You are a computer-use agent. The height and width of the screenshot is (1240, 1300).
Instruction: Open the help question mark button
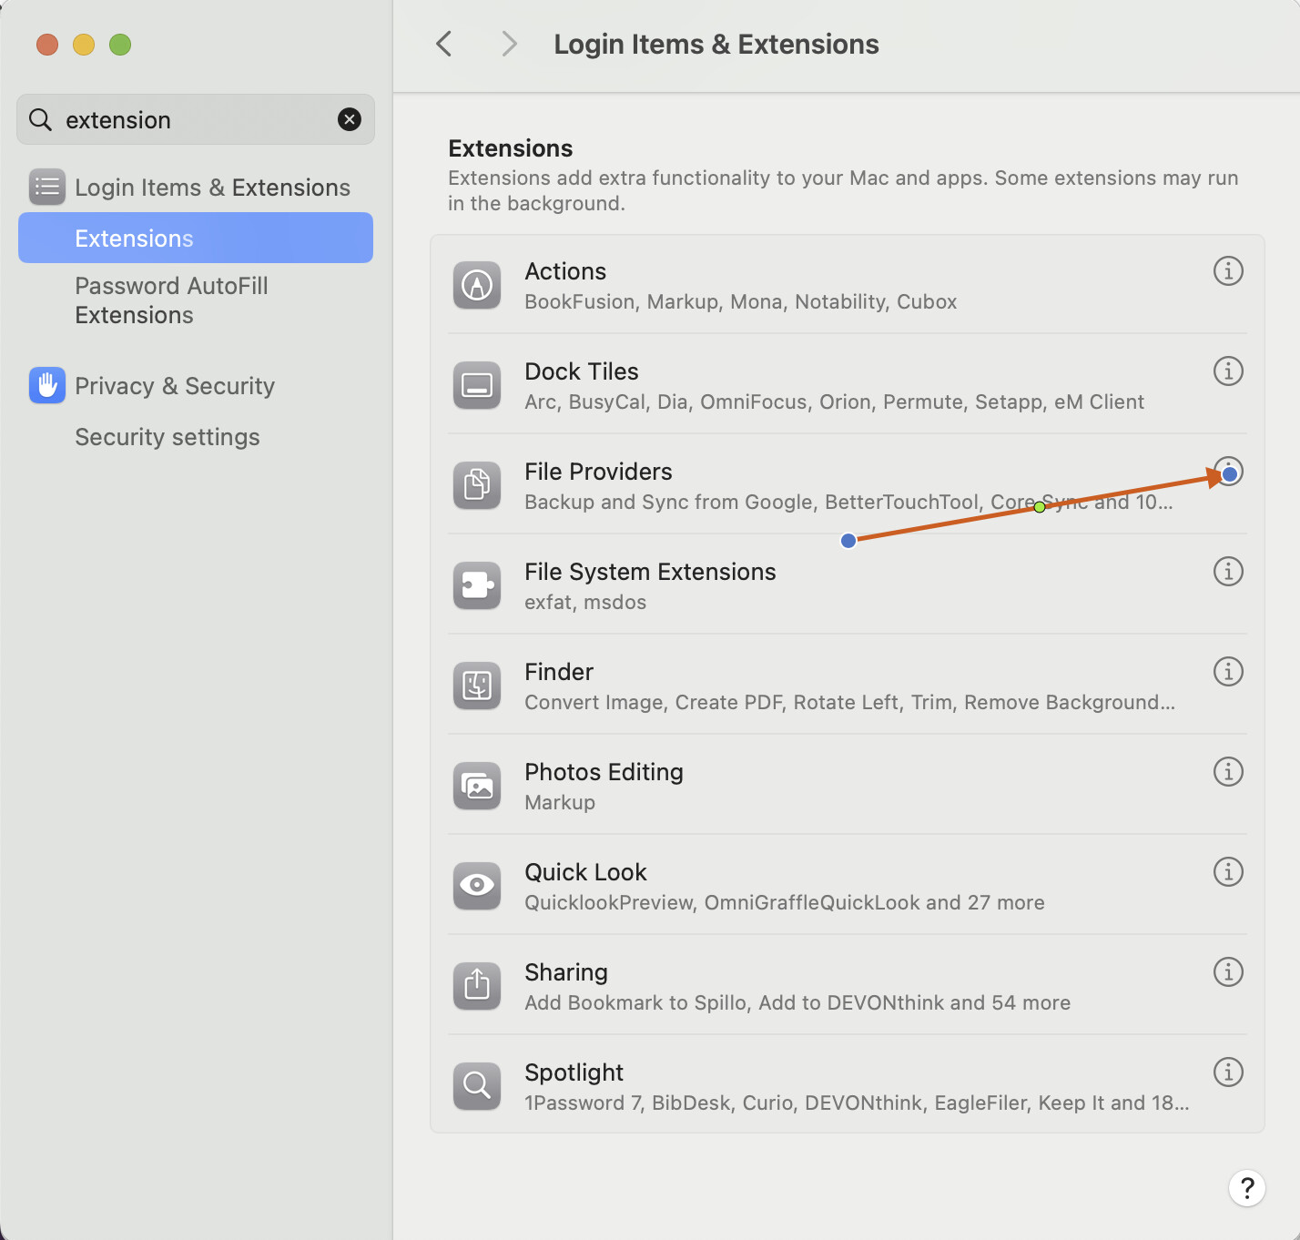pyautogui.click(x=1246, y=1188)
